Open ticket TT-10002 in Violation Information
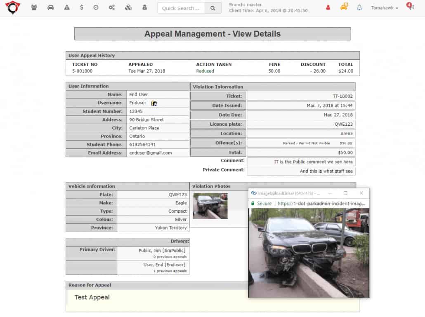The width and height of the screenshot is (425, 317). click(x=344, y=95)
